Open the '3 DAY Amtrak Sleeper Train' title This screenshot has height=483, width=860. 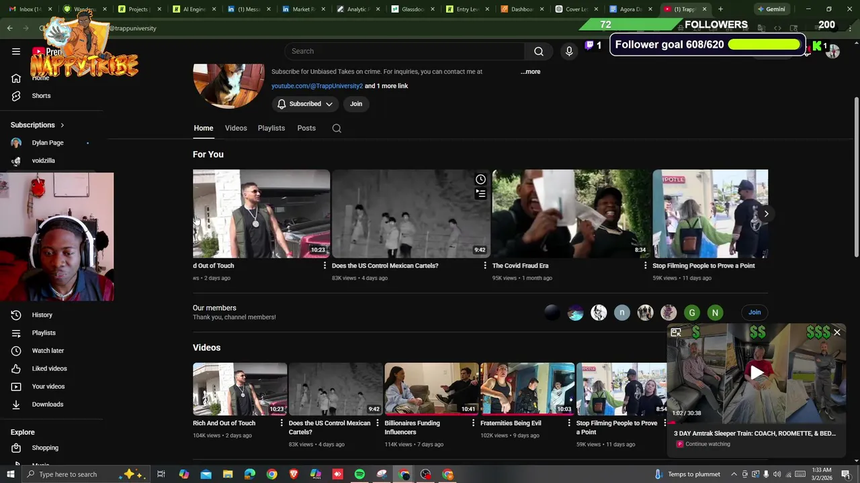[755, 433]
